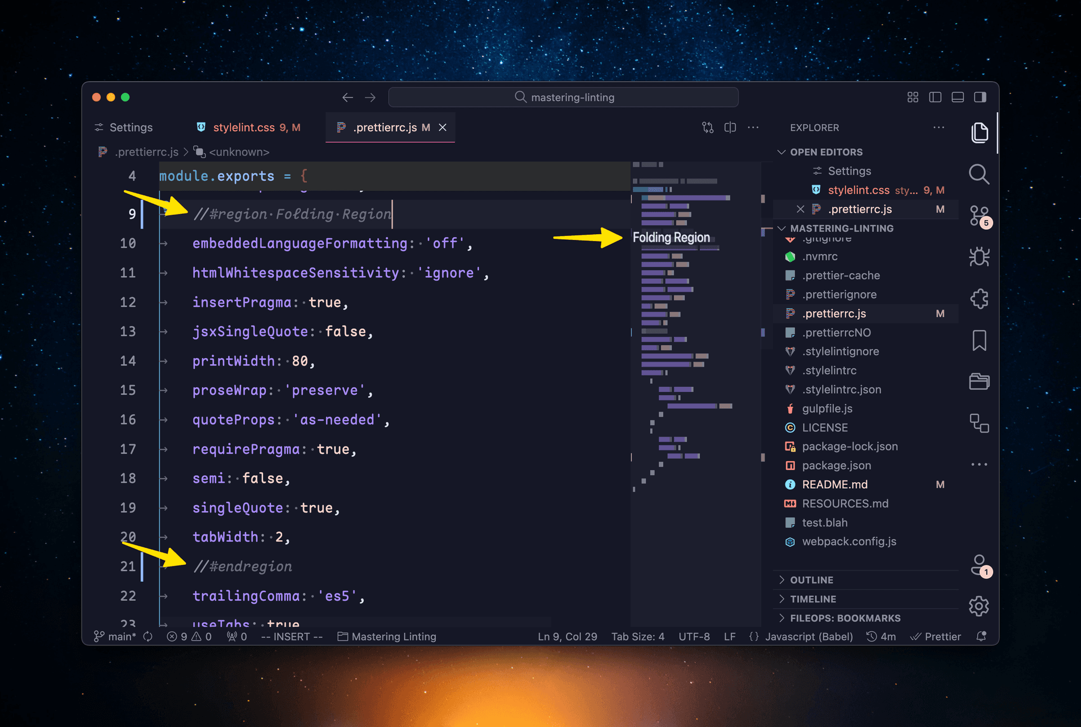Toggle the Panel visibility layout icon

(957, 97)
